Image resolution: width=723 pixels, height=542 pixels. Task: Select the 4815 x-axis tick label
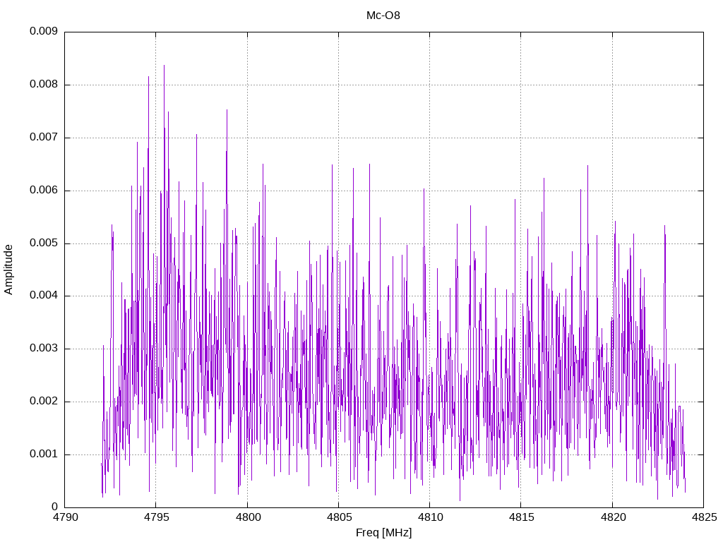(520, 518)
